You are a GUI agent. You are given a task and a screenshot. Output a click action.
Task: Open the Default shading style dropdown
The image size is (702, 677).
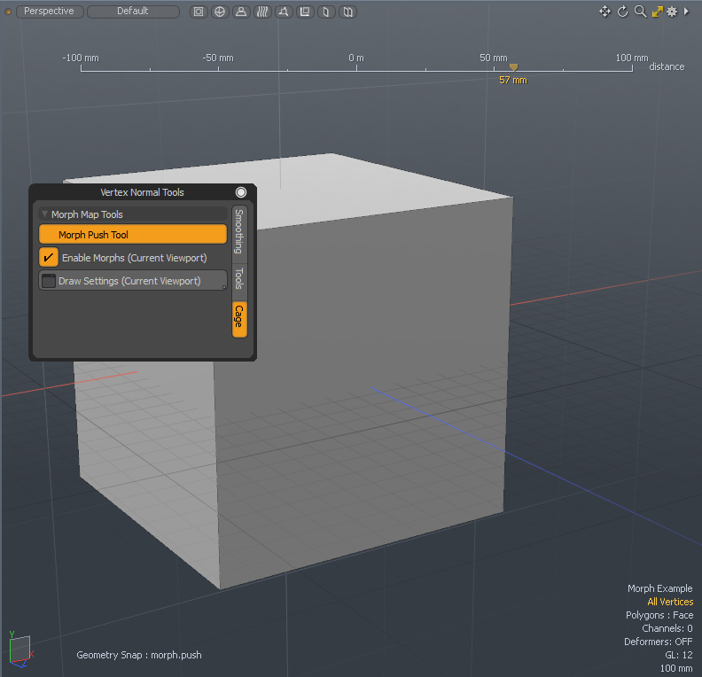pyautogui.click(x=133, y=12)
